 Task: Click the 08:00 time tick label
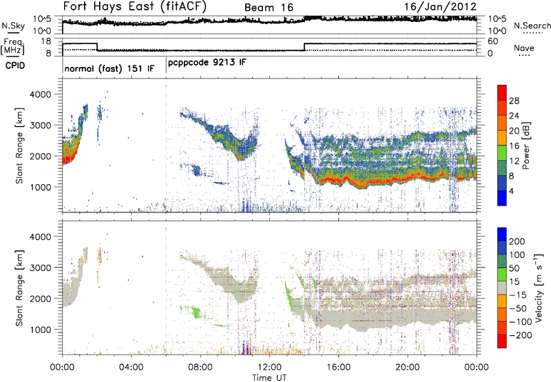(200, 368)
